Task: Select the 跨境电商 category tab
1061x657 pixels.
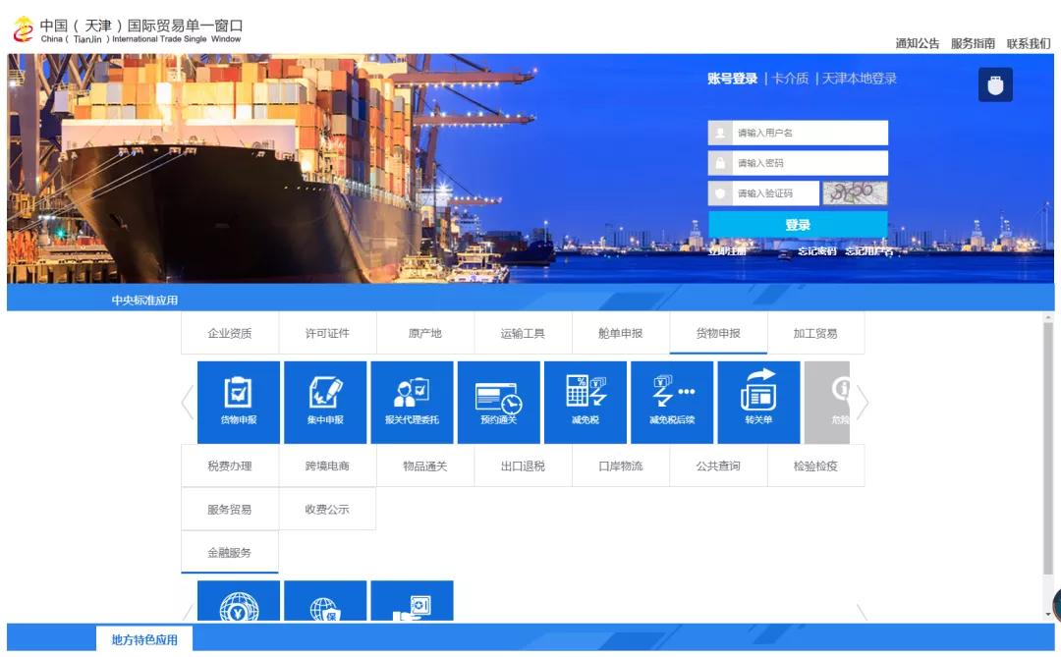Action: (x=327, y=465)
